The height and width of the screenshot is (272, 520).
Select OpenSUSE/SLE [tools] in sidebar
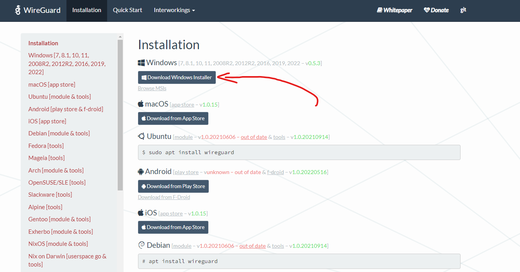click(x=57, y=182)
